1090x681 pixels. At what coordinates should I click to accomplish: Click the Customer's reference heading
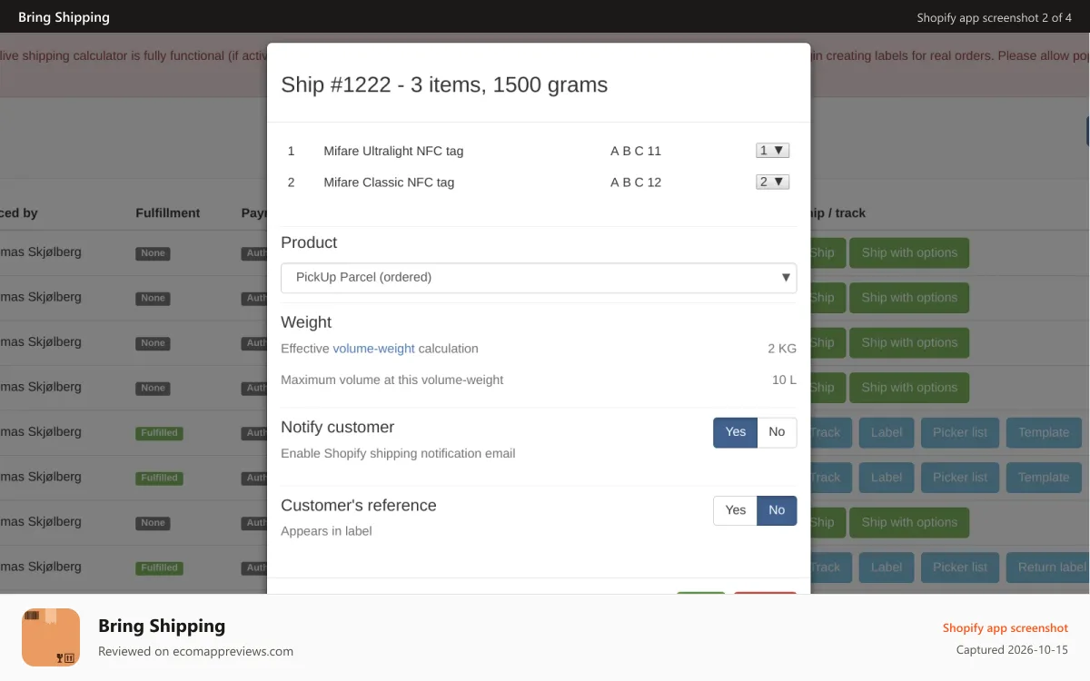[x=359, y=506]
